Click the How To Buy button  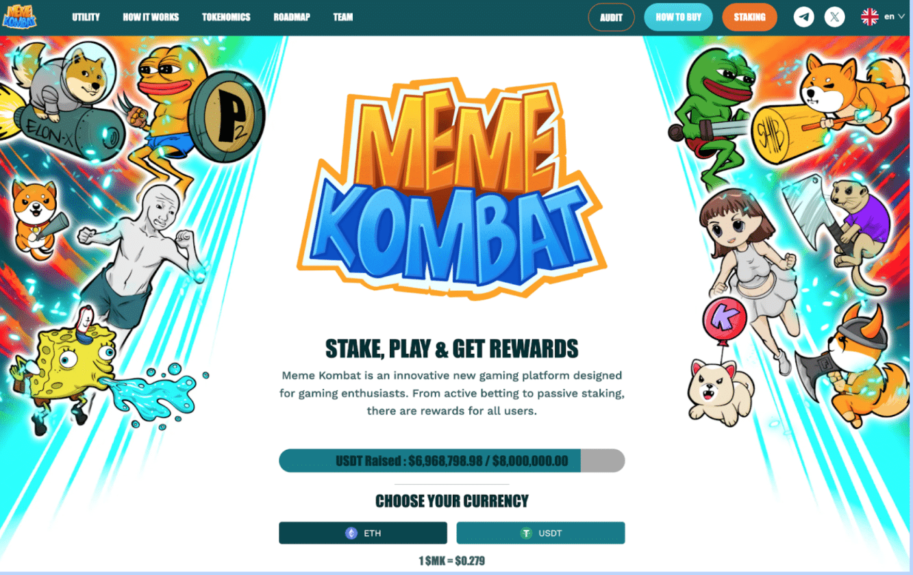coord(678,18)
